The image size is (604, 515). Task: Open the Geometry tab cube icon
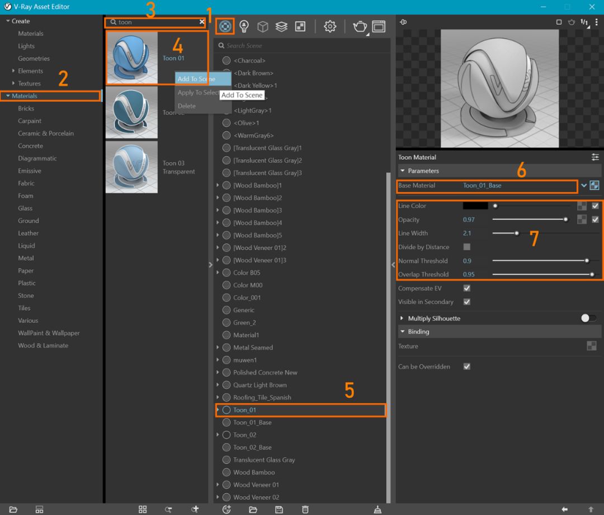tap(263, 26)
